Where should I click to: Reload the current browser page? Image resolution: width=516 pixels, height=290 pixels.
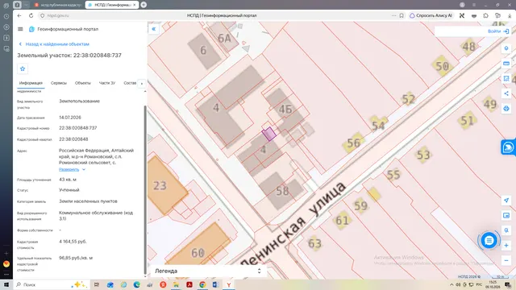(x=31, y=15)
